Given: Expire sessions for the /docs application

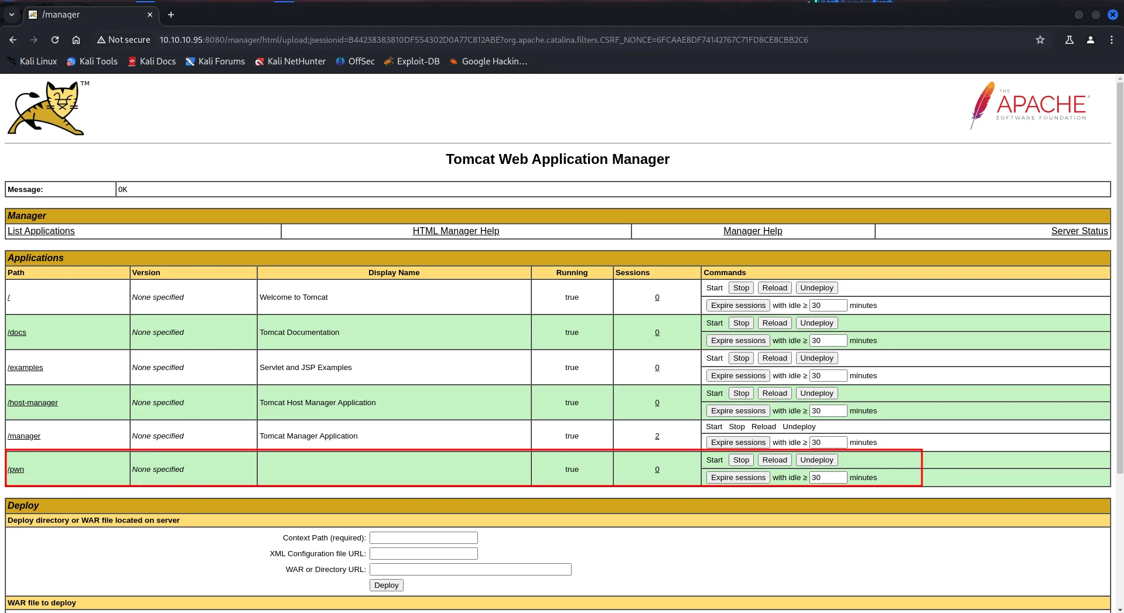Looking at the screenshot, I should click(738, 341).
